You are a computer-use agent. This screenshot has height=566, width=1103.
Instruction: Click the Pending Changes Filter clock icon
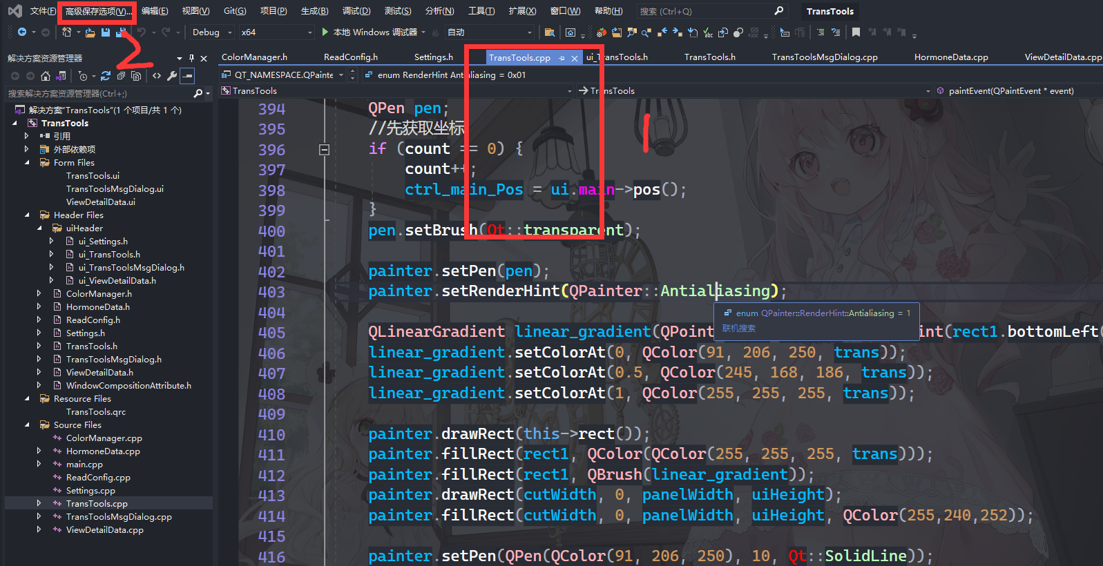pyautogui.click(x=83, y=76)
